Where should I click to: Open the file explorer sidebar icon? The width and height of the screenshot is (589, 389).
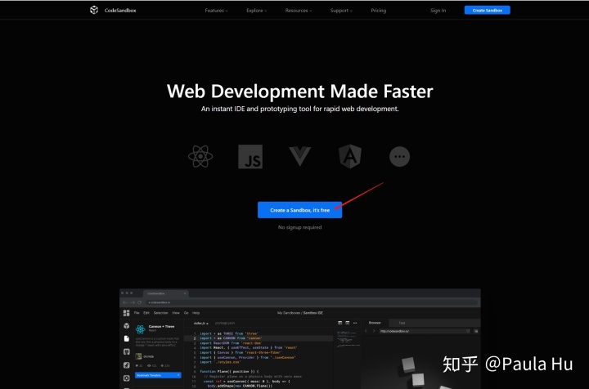pyautogui.click(x=127, y=338)
